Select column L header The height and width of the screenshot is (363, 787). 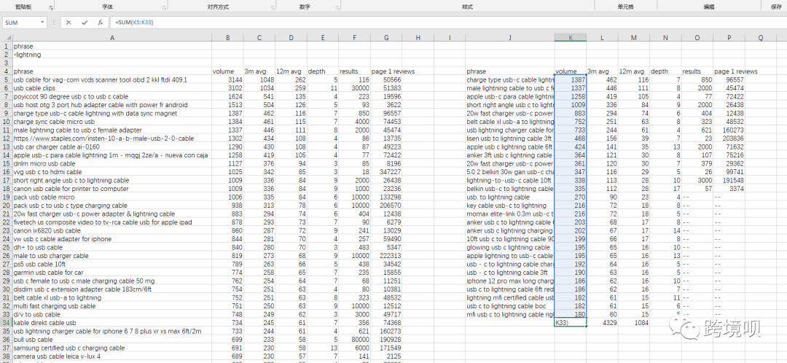[x=602, y=38]
